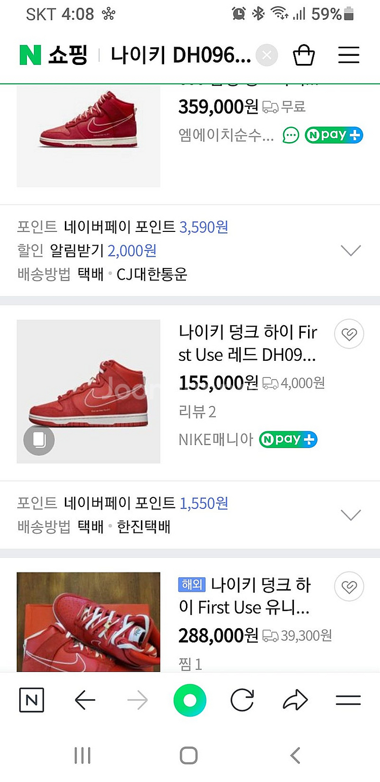Clear the search text with X button
This screenshot has height=782, width=380.
pos(267,55)
